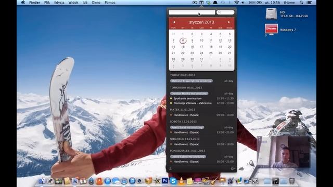Select January 12 in the calendar
The height and width of the screenshot is (187, 333).
220,41
